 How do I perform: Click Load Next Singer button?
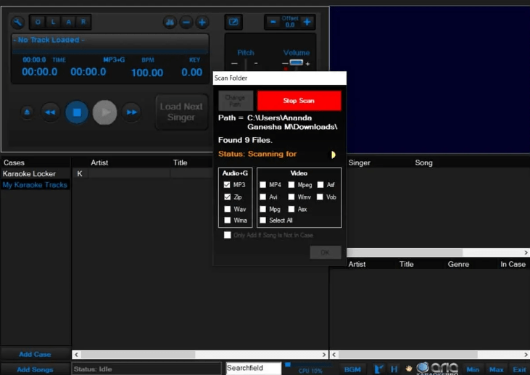coord(181,112)
